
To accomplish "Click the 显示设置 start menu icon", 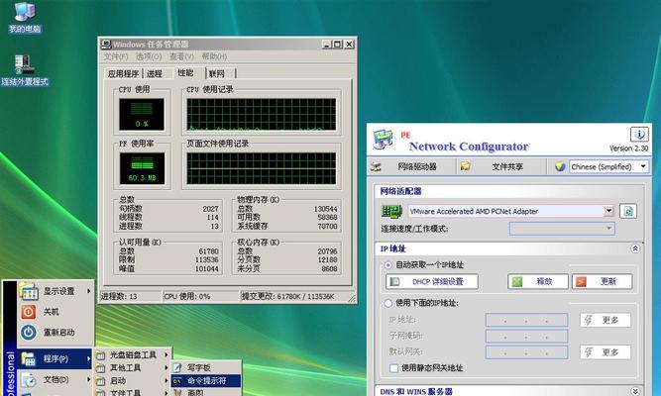I will point(29,291).
